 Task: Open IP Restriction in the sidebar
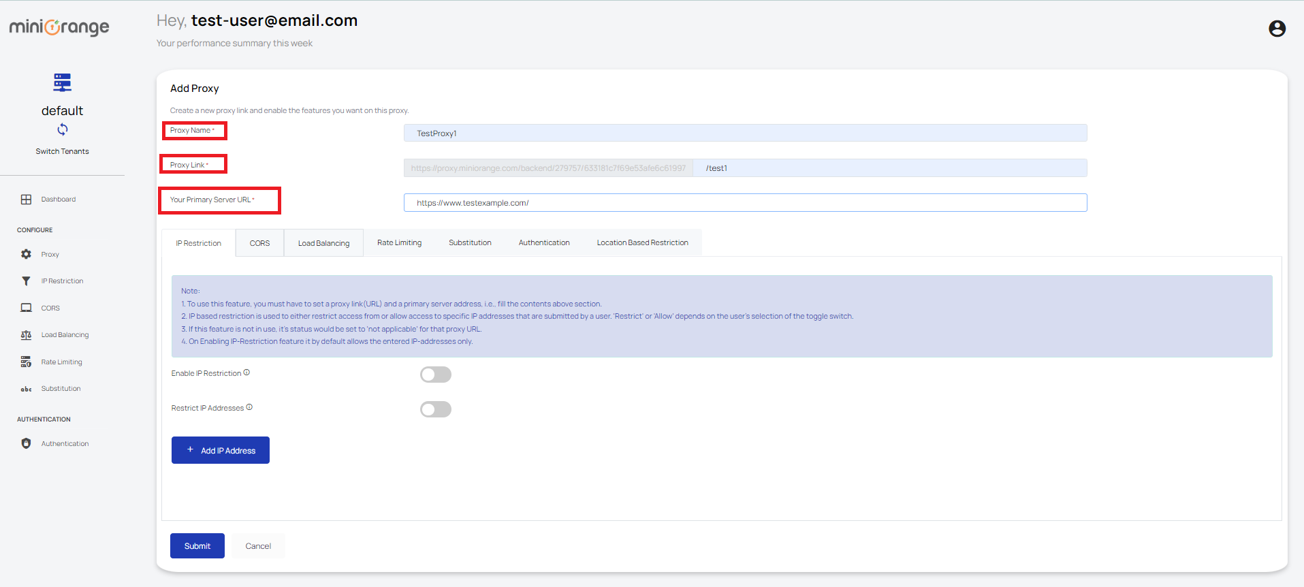[62, 281]
